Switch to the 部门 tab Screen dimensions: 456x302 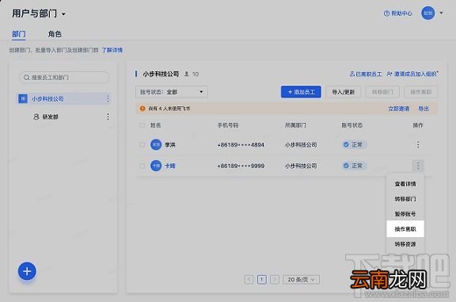click(19, 34)
